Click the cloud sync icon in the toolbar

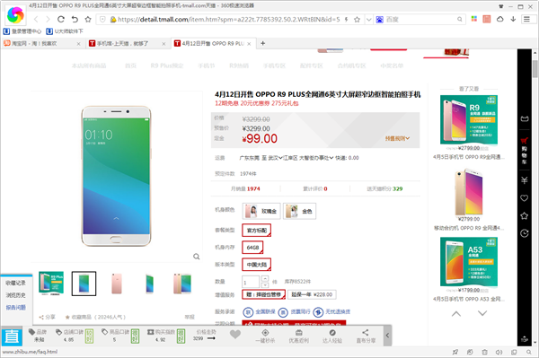pos(500,19)
